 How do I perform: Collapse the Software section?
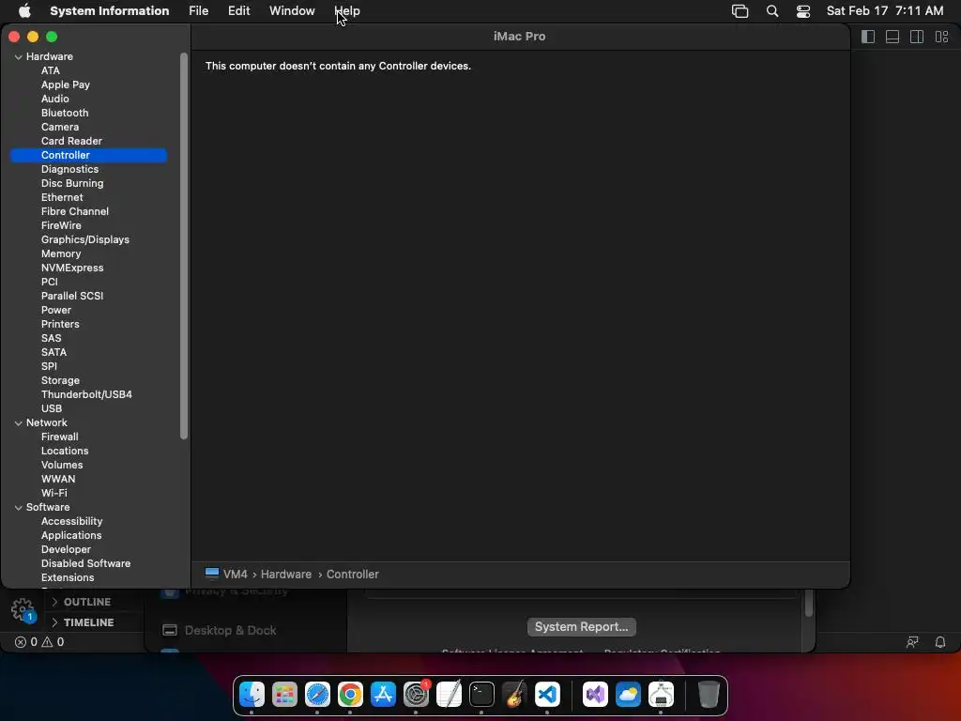[x=19, y=508]
